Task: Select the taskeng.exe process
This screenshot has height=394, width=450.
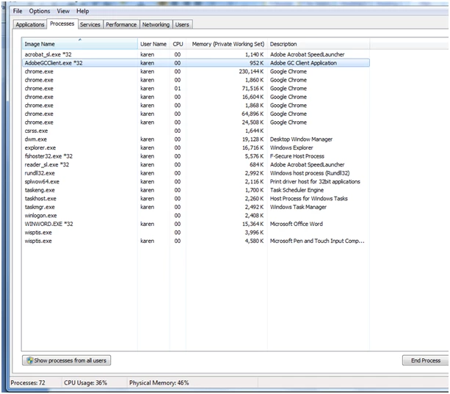Action: [196, 190]
